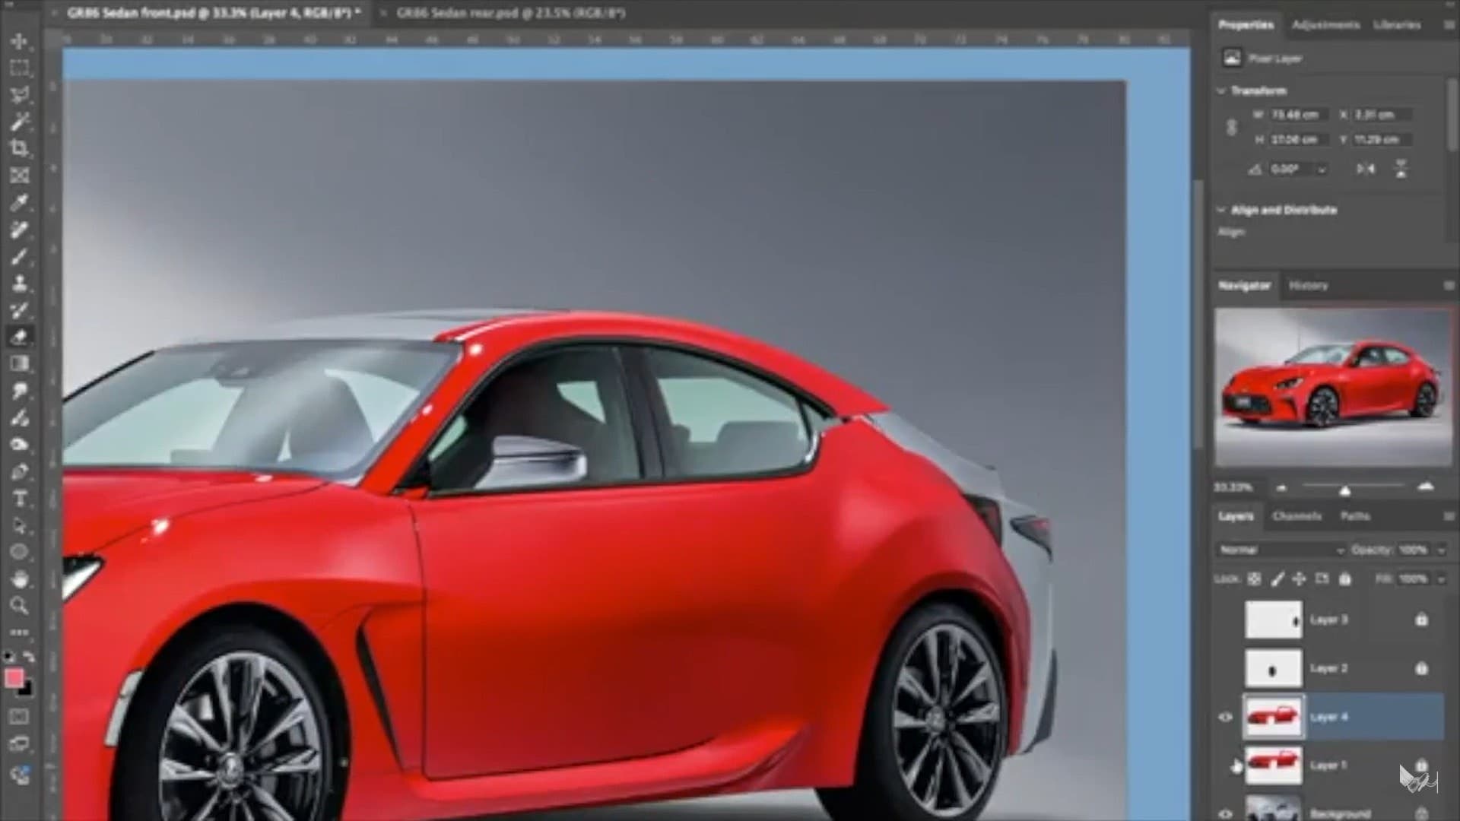Collapse the Align and Distribute section
This screenshot has width=1460, height=821.
1221,210
